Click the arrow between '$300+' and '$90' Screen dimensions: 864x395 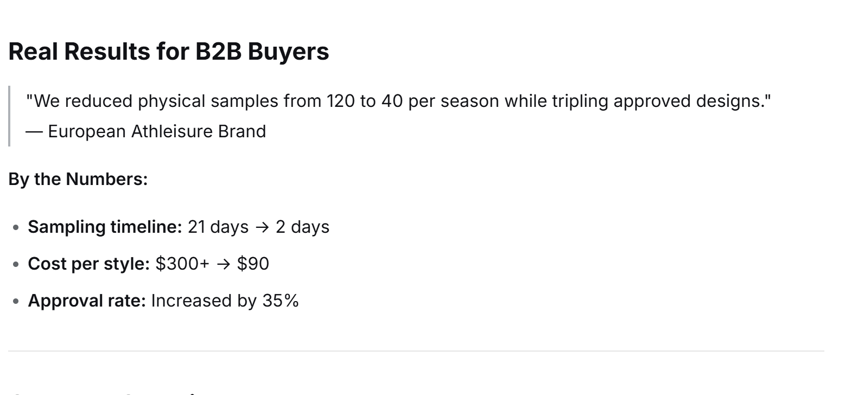[x=223, y=264]
